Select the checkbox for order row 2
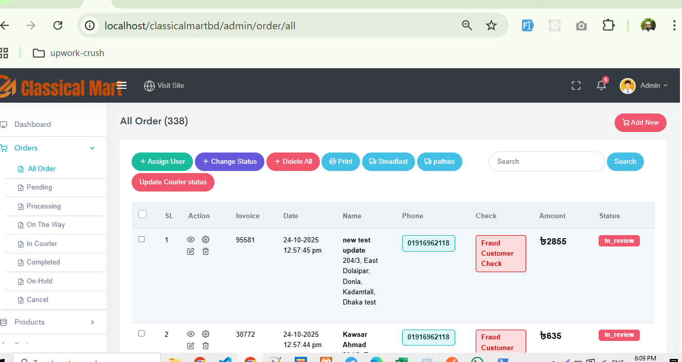Viewport: 682px width, 362px height. (x=142, y=334)
